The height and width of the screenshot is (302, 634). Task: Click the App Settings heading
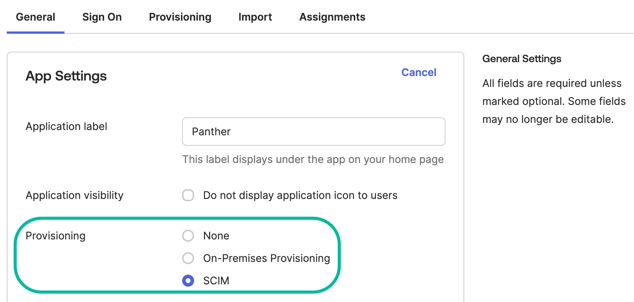66,76
